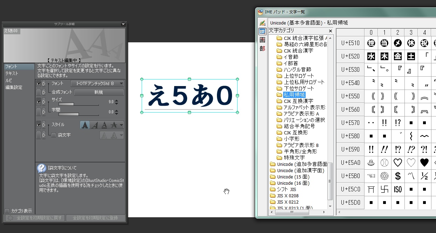Viewport: 436px width, 233px height.
Task: Open handwriting input in IME Pad
Action: 262,23
